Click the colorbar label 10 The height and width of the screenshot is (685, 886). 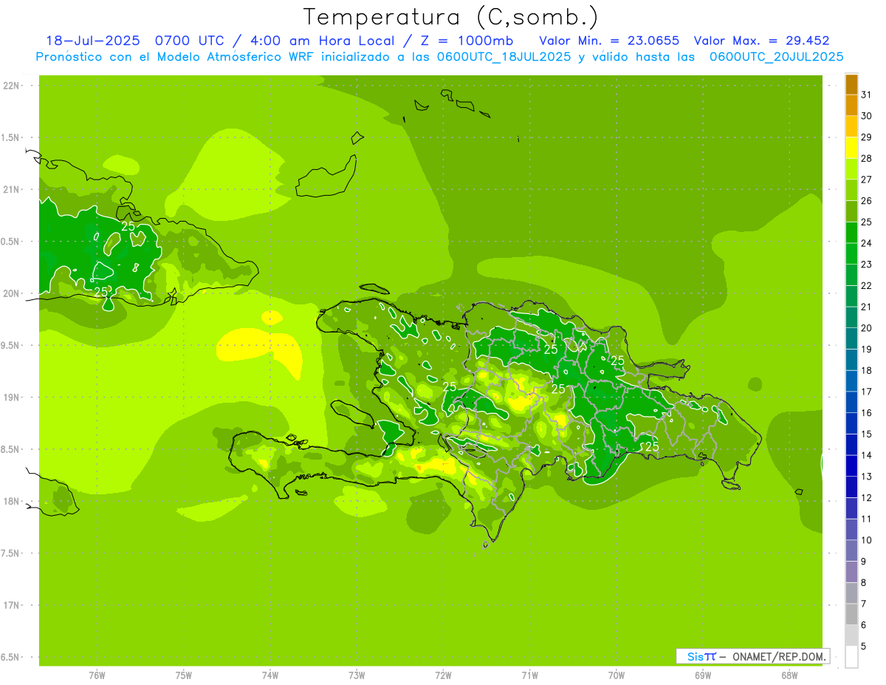[867, 540]
